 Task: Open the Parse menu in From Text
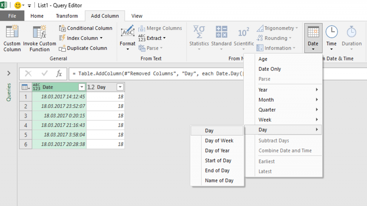click(150, 48)
